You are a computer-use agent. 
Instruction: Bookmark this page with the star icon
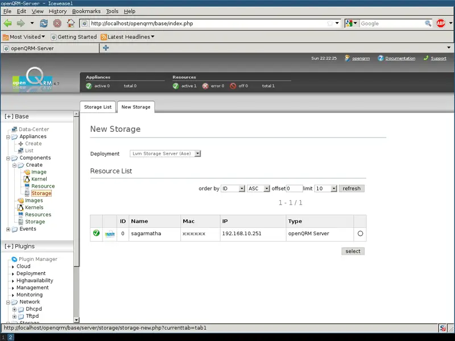point(330,23)
